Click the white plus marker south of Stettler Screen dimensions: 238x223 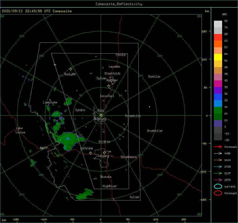(149, 107)
